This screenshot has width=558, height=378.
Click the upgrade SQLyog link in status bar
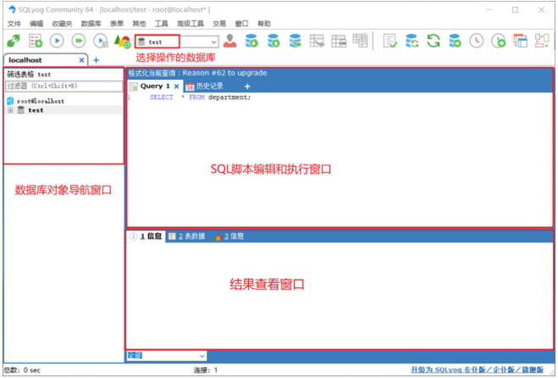[478, 370]
